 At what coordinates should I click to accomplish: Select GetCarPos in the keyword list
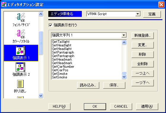point(87,70)
